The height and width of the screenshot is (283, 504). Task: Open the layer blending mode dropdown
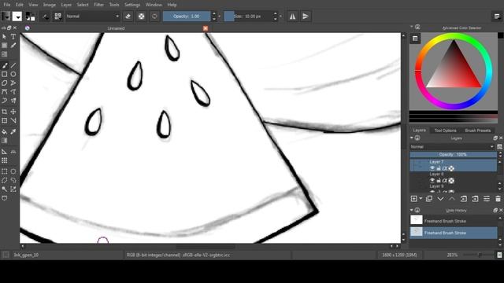click(x=452, y=147)
